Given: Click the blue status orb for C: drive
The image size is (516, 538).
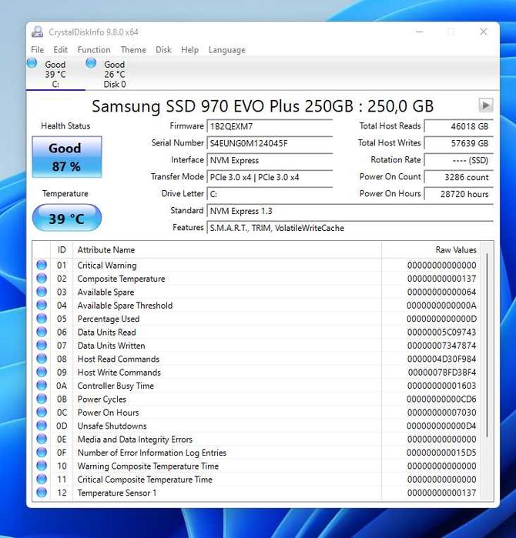Looking at the screenshot, I should [x=32, y=63].
